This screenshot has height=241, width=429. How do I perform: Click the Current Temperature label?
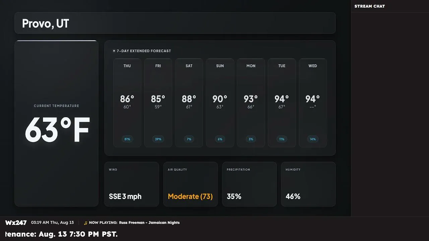click(x=57, y=106)
